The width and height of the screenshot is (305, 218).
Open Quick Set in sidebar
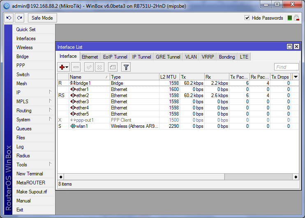[x=34, y=30]
